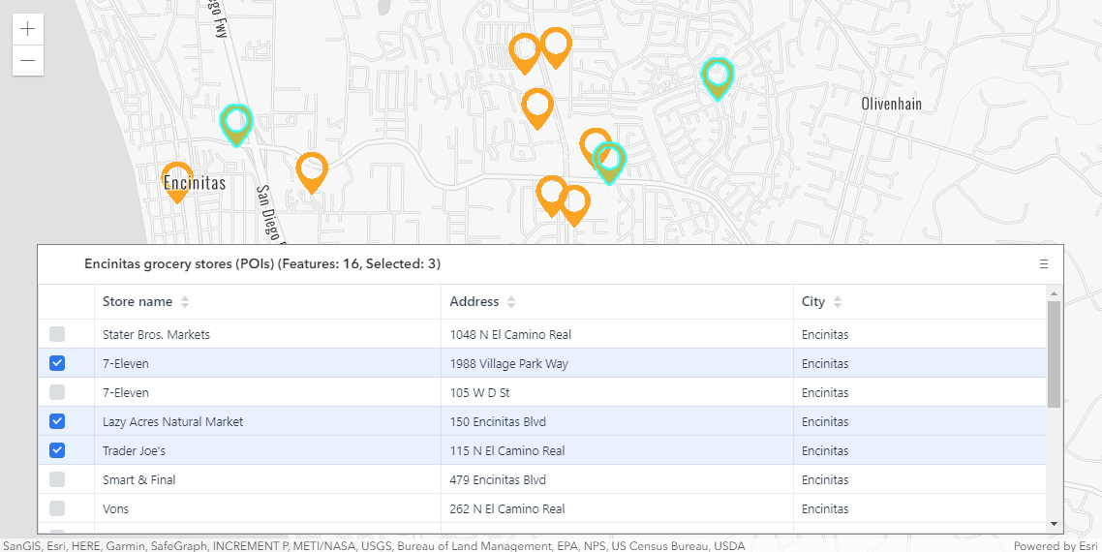This screenshot has height=552, width=1102.
Task: Tick the Vons row checkbox
Action: pyautogui.click(x=57, y=508)
